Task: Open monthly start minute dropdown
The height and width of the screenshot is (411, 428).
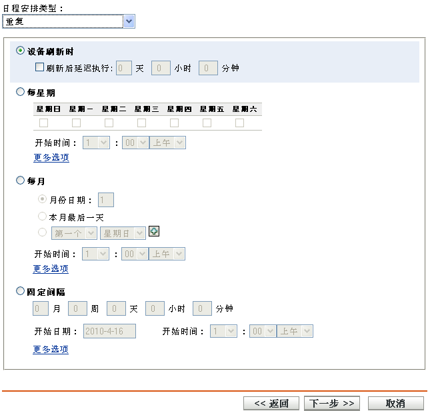Action: point(135,254)
